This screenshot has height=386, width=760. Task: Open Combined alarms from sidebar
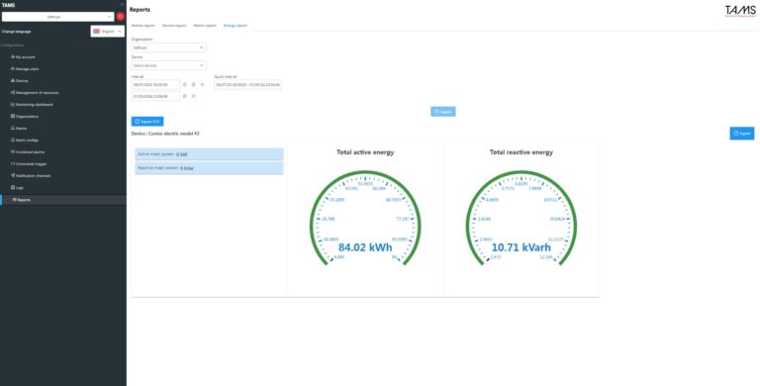pyautogui.click(x=30, y=151)
